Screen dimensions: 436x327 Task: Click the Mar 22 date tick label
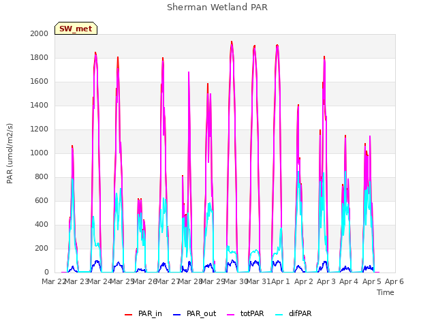pos(54,281)
